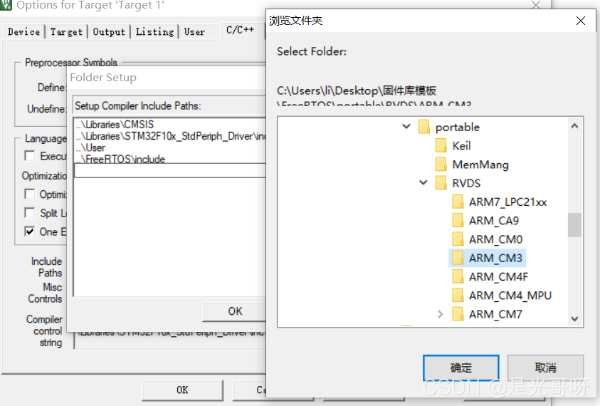This screenshot has height=406, width=600.
Task: Toggle the Optimize checkbox below Optimization
Action: pyautogui.click(x=29, y=194)
